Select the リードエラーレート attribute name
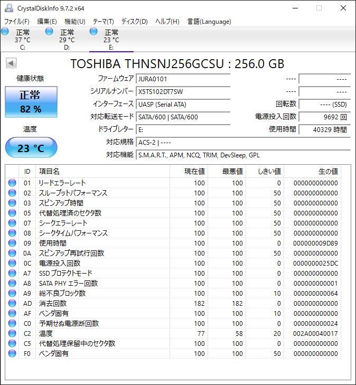The width and height of the screenshot is (356, 385). [62, 183]
